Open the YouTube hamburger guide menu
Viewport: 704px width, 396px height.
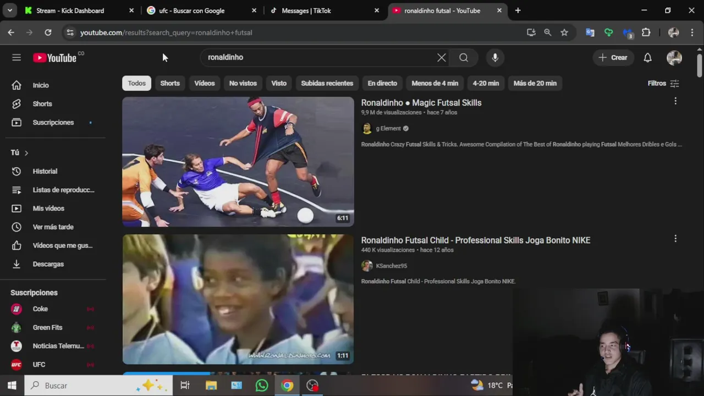click(16, 57)
